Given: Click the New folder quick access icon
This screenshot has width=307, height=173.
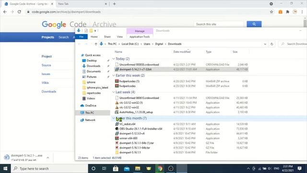Looking at the screenshot, I should pyautogui.click(x=91, y=31).
